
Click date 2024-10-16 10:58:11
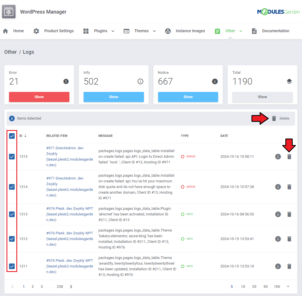point(237,157)
